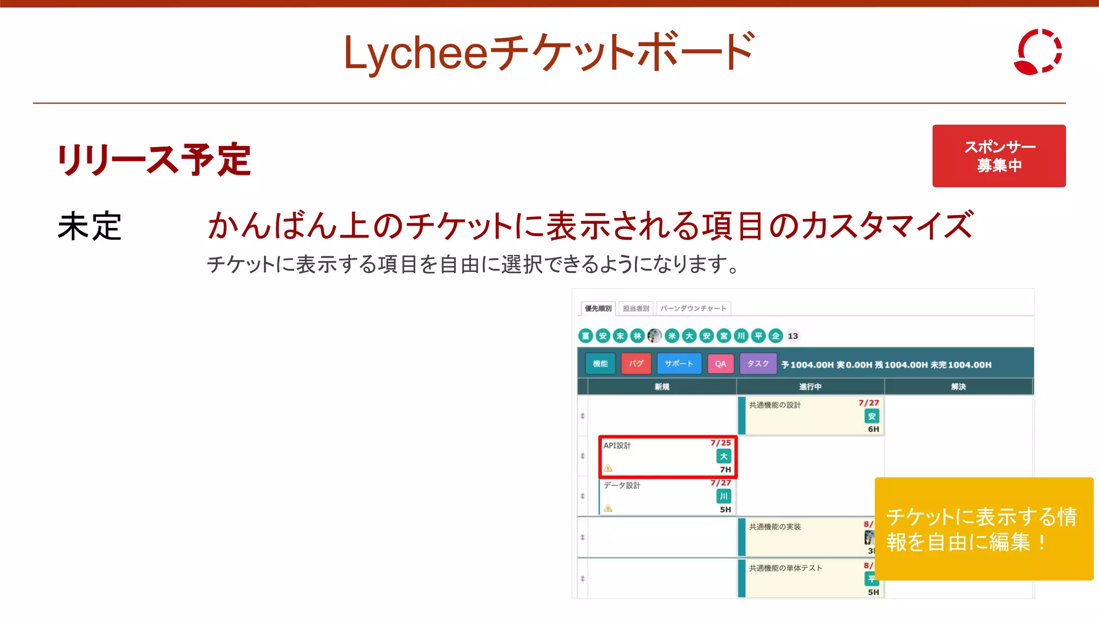Screen dimensions: 1099x618
Task: Click the 新規 column header
Action: pos(662,387)
